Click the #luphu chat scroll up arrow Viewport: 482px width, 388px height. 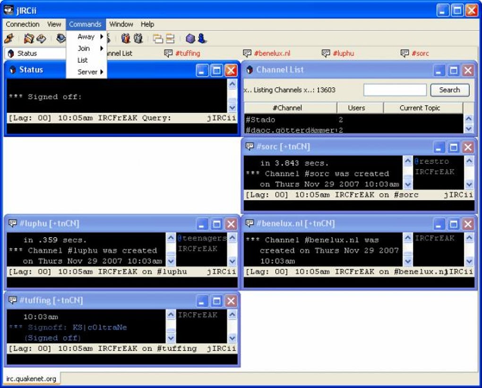[x=171, y=237]
